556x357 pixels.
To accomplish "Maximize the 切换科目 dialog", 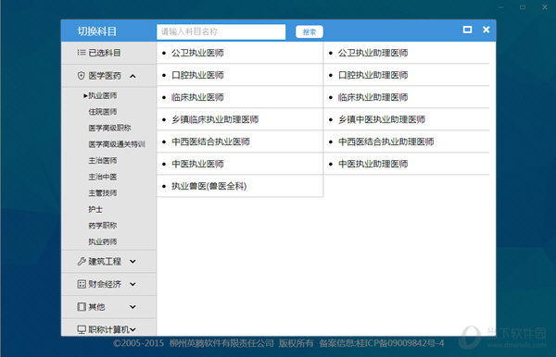I will (467, 30).
